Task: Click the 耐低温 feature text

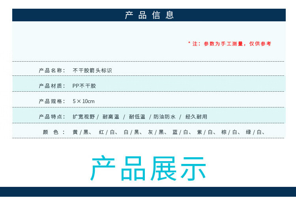Action: 137,117
